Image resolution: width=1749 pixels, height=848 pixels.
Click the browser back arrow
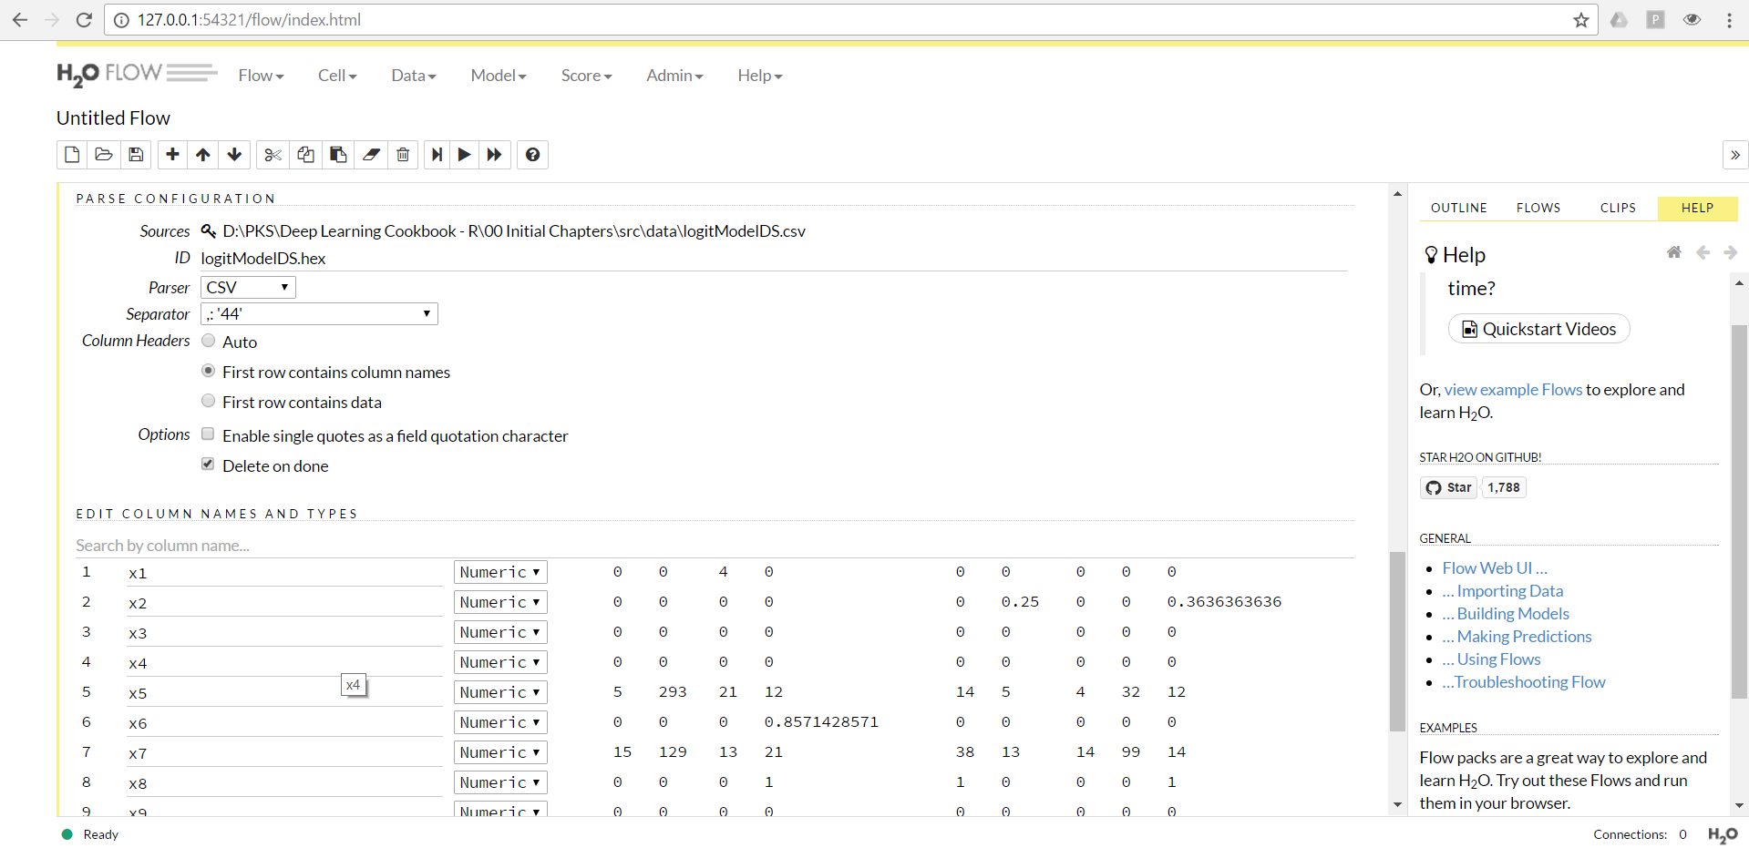(20, 19)
